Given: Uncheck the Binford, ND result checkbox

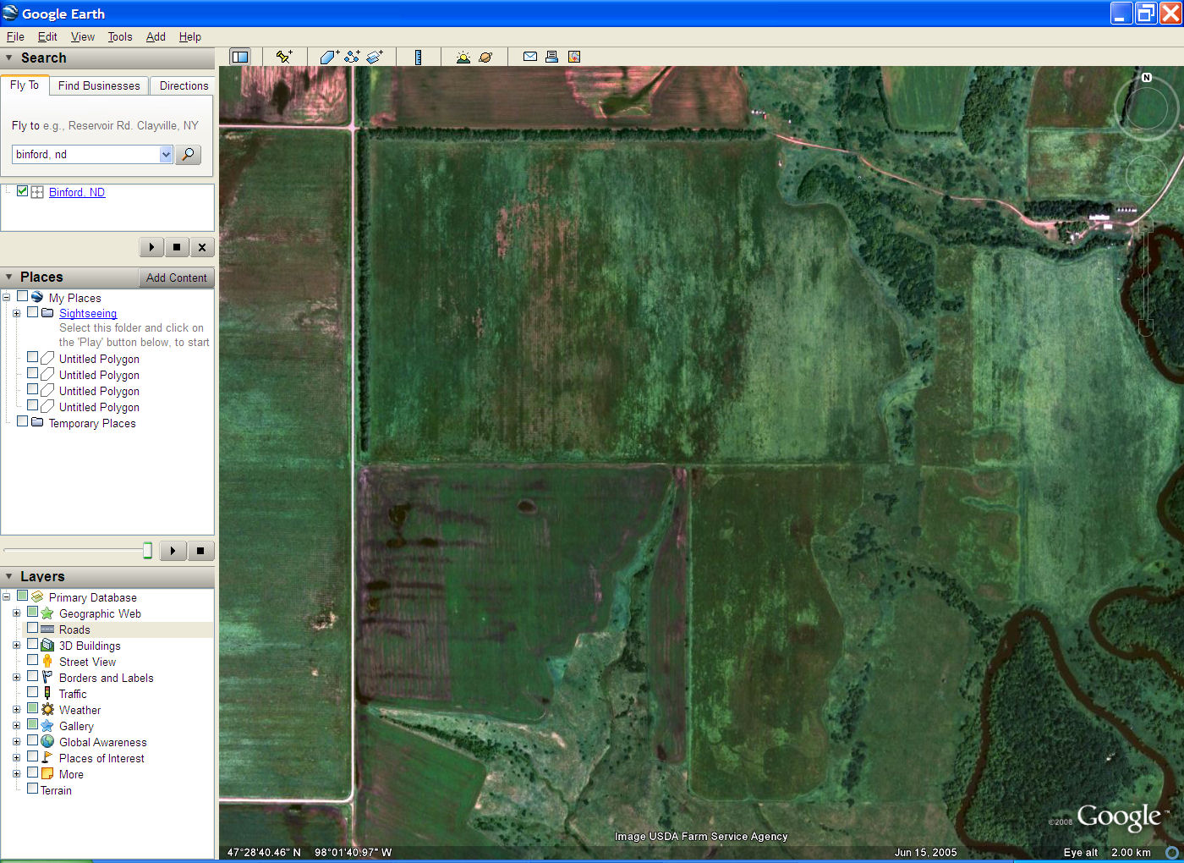Looking at the screenshot, I should pyautogui.click(x=22, y=191).
